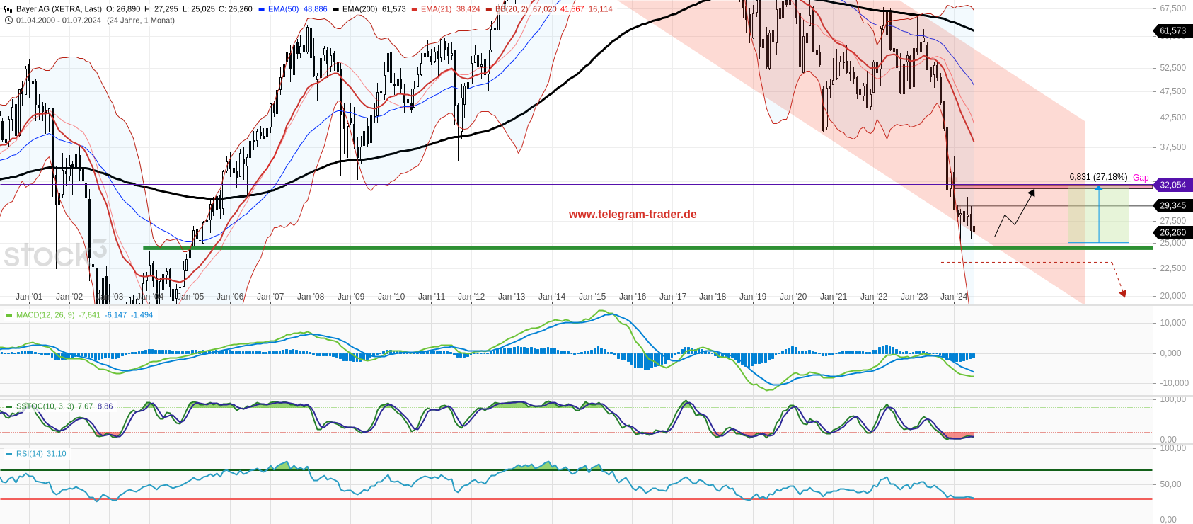This screenshot has width=1193, height=524.
Task: Click the magenta Gap label
Action: click(1141, 178)
